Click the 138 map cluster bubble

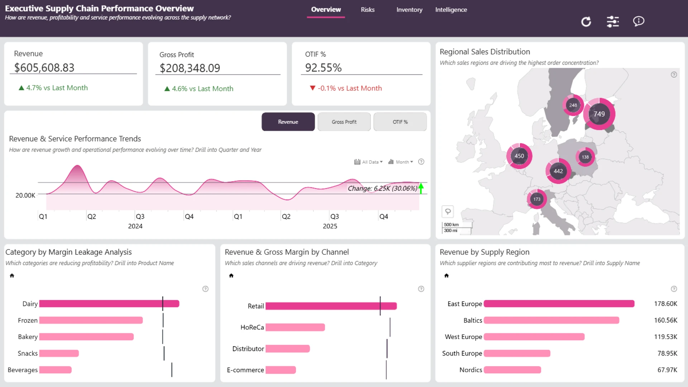pos(585,157)
